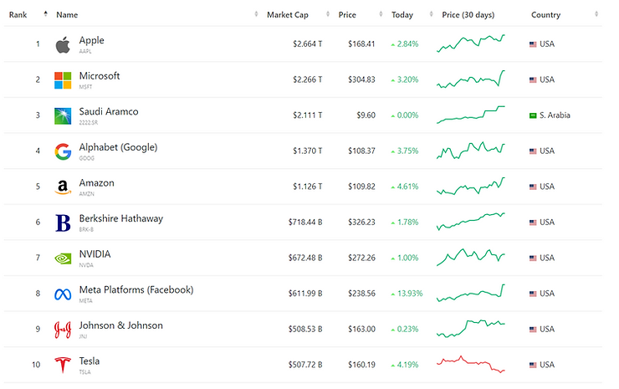
Task: Click the Apple logo icon
Action: tap(63, 44)
